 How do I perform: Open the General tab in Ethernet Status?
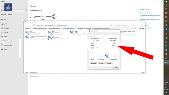coord(91,34)
